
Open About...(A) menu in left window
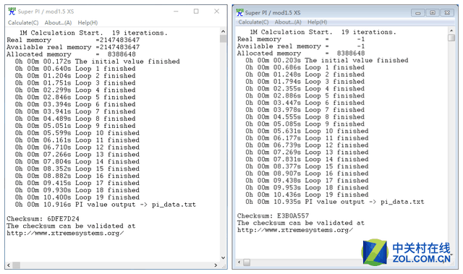pos(58,22)
